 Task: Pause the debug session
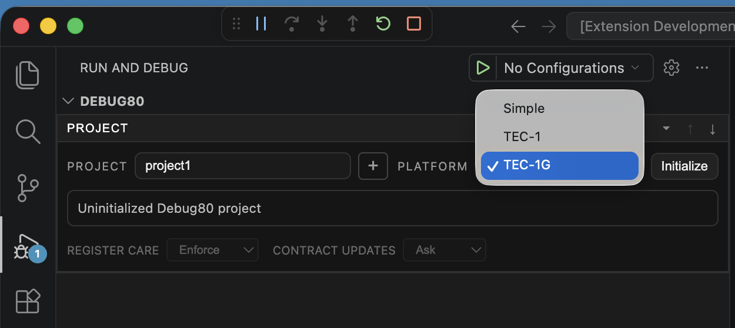(x=261, y=24)
